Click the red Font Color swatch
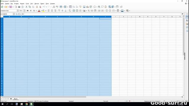 tap(39, 11)
